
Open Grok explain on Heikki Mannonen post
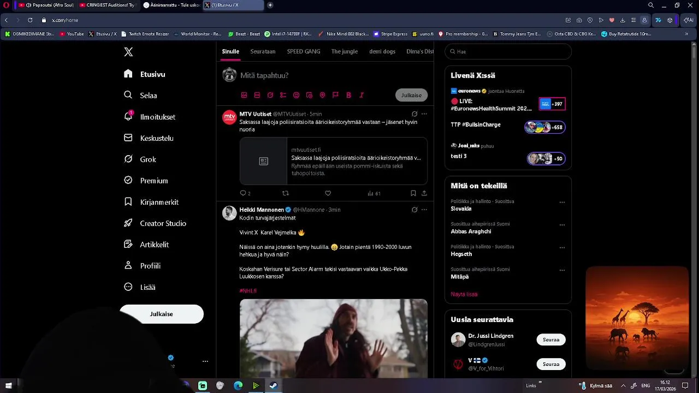tap(414, 210)
